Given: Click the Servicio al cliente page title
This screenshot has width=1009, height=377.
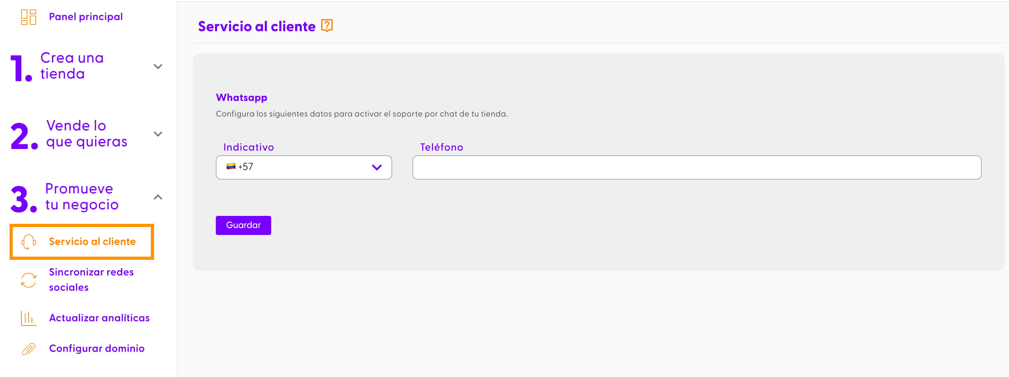Looking at the screenshot, I should (x=257, y=26).
